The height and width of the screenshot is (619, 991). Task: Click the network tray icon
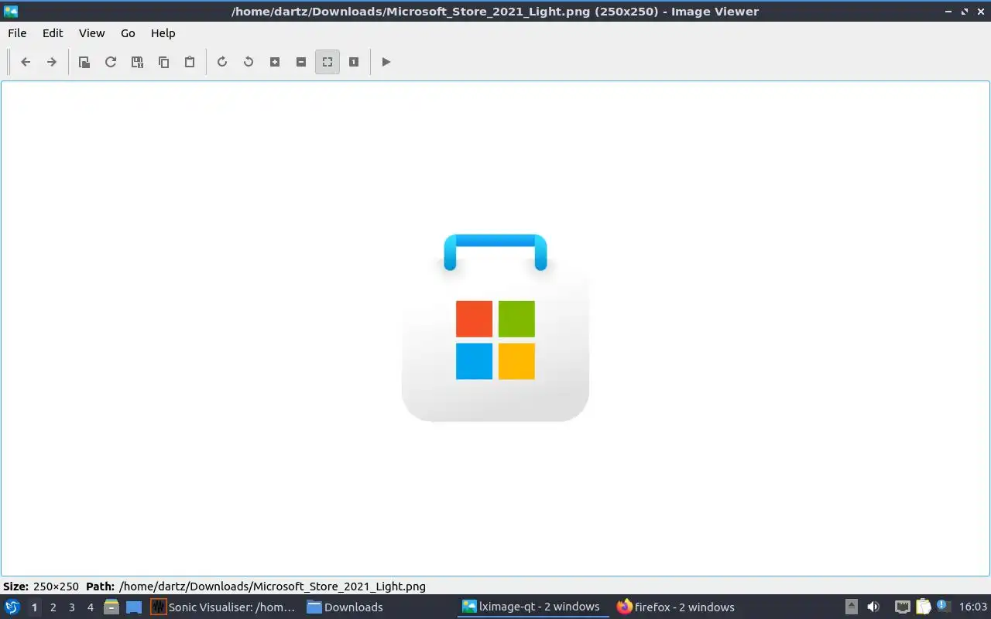click(x=902, y=607)
